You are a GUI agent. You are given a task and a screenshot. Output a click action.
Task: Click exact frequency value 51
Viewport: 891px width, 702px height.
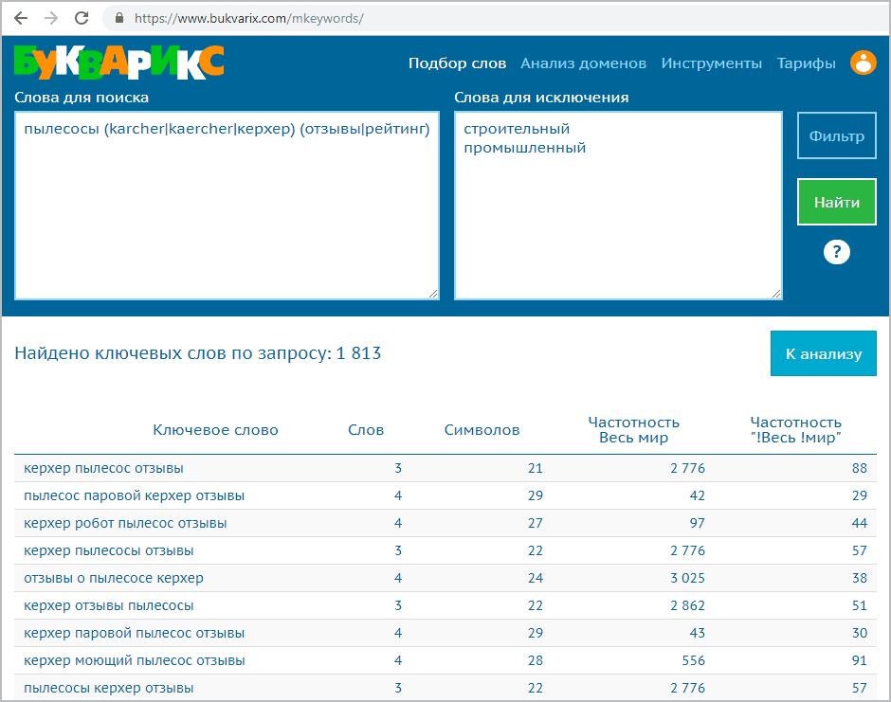pos(859,605)
